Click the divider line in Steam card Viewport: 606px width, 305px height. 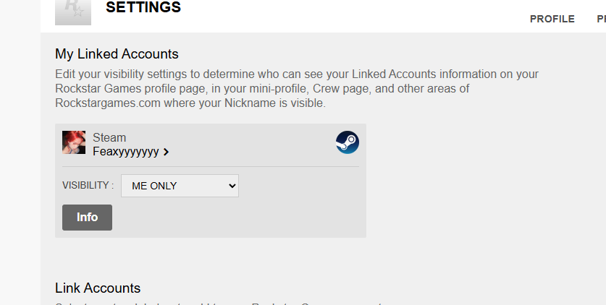(211, 167)
